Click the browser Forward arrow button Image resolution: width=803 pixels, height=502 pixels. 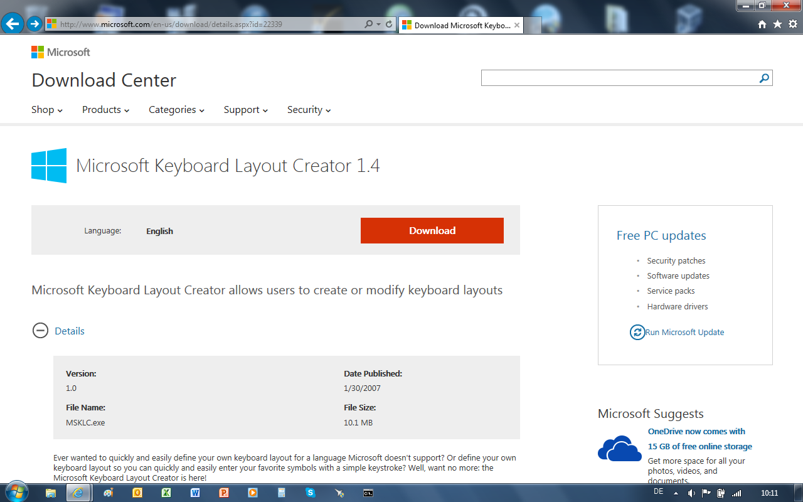[x=35, y=24]
